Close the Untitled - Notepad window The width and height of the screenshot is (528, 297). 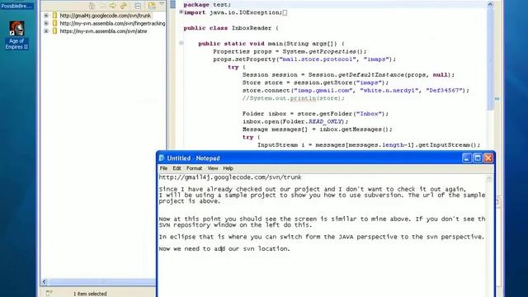[x=488, y=158]
